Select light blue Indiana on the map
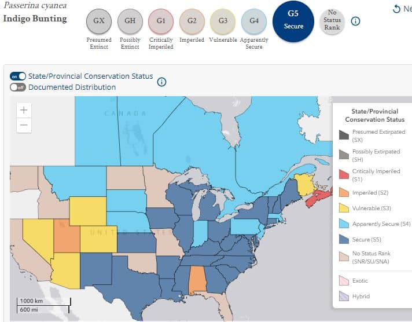Screen dimensions: 412x322 click(200, 233)
